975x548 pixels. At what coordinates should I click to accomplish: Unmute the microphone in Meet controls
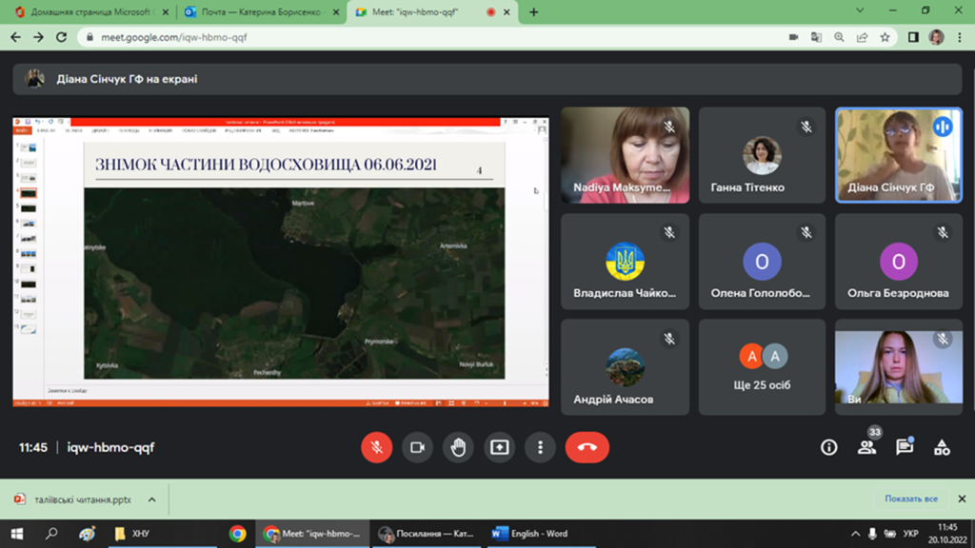coord(377,447)
